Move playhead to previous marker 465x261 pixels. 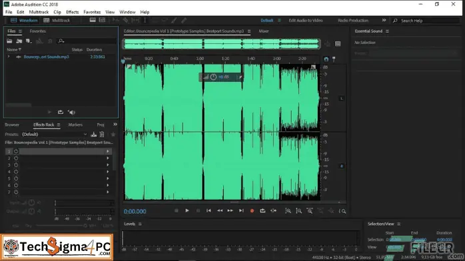point(209,210)
